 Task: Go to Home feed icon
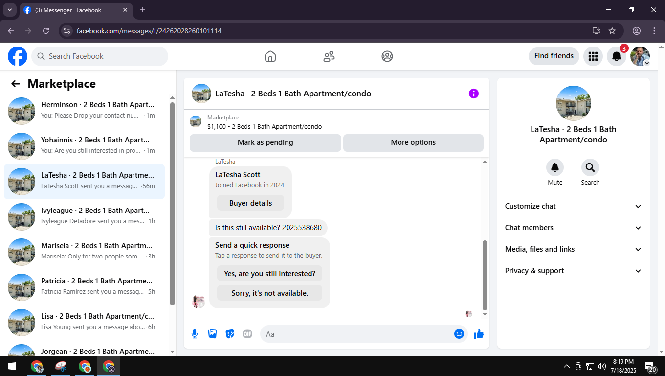coord(270,56)
